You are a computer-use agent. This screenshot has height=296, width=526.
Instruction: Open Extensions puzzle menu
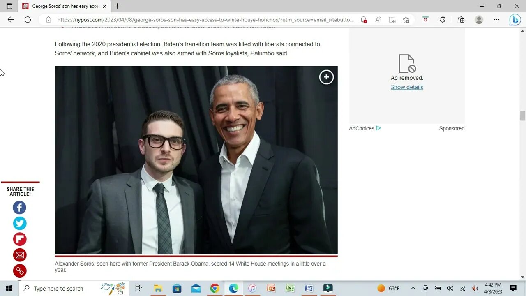443,19
